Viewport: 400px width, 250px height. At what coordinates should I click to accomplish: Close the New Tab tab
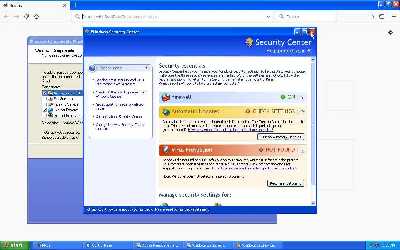(x=65, y=5)
